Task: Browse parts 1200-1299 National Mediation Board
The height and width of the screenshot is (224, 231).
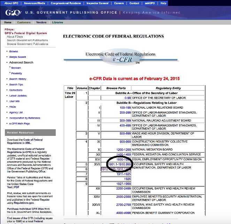Action: pyautogui.click(x=123, y=150)
